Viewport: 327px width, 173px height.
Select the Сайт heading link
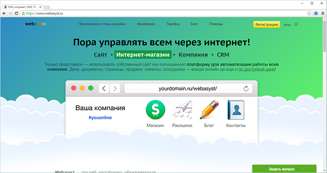[100, 55]
